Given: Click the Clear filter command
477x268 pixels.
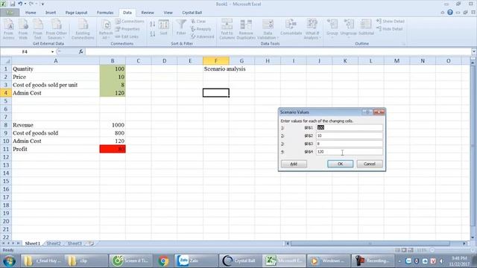Looking at the screenshot, I should (x=199, y=22).
